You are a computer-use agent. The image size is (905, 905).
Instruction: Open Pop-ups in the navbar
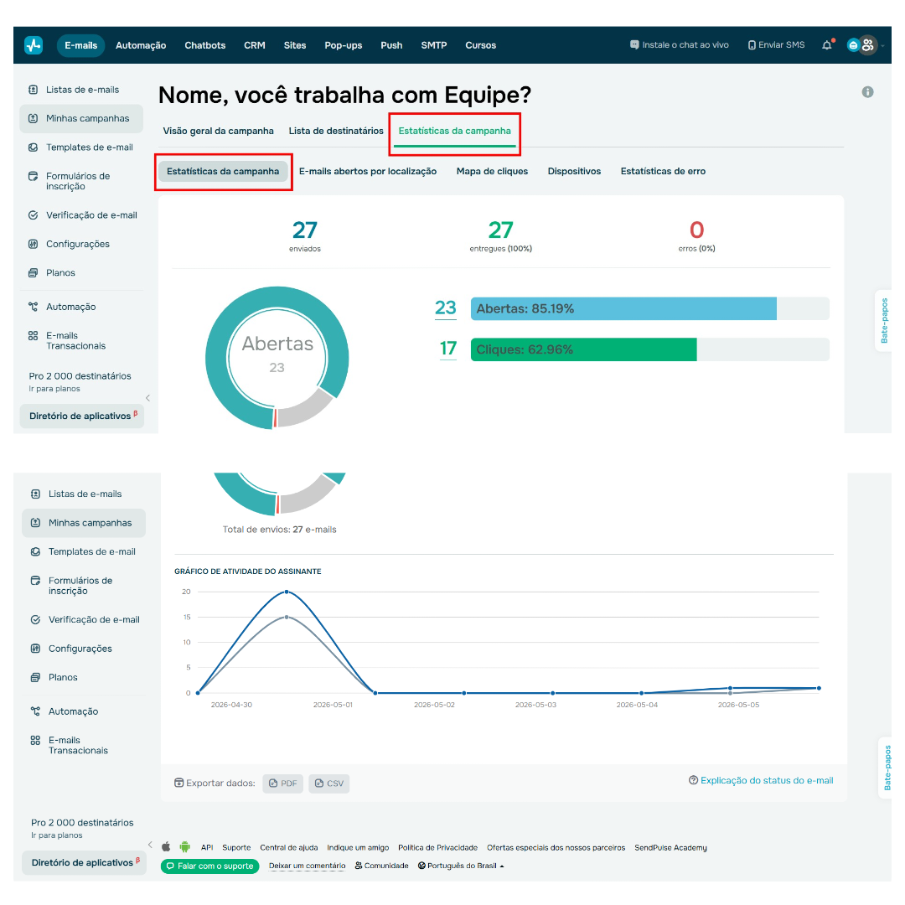pyautogui.click(x=344, y=45)
